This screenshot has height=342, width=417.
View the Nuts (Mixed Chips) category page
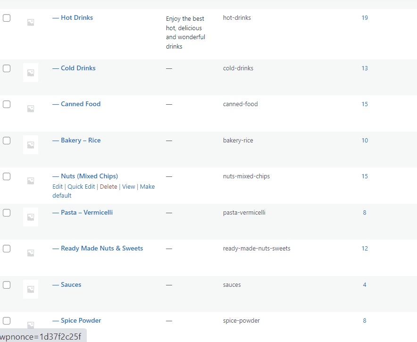tap(128, 187)
